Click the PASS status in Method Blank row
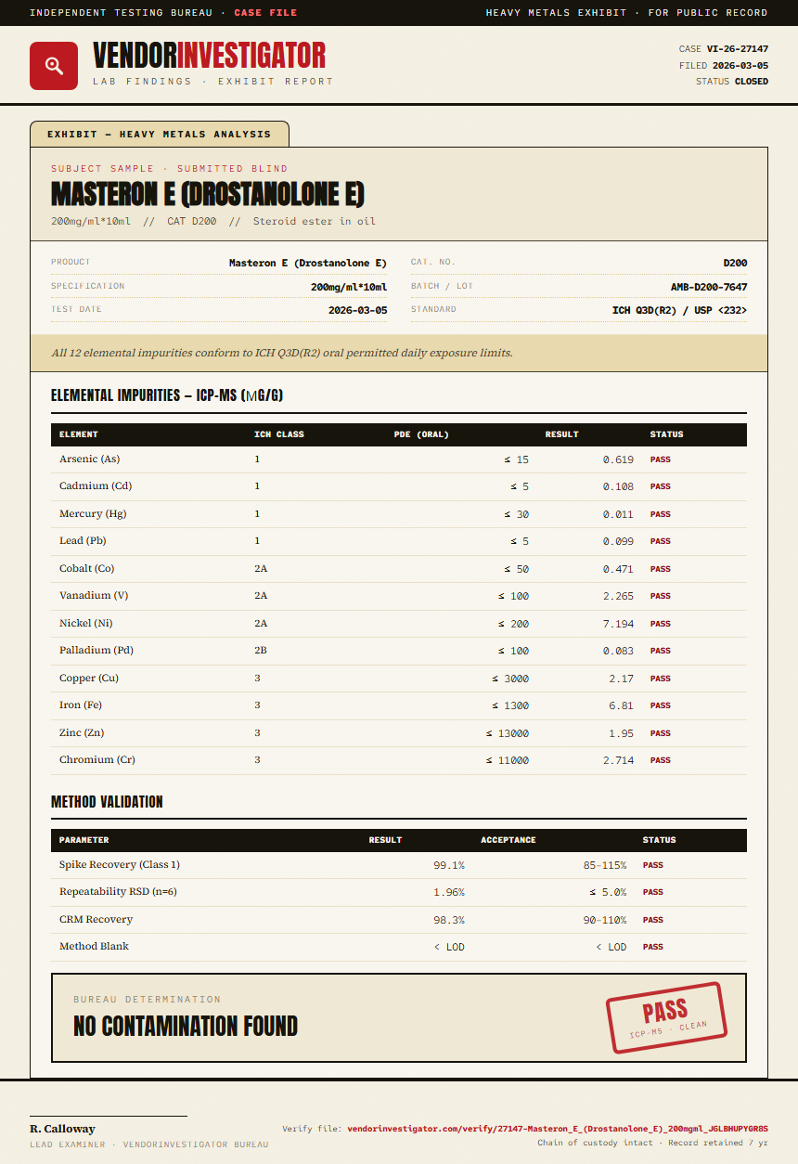 [652, 947]
